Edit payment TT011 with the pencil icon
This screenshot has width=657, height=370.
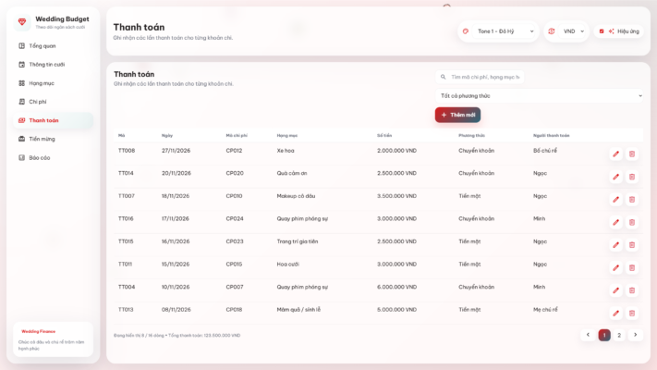point(615,267)
